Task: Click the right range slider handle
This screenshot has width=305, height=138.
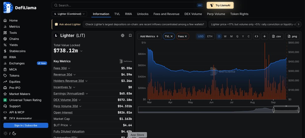Action: click(299, 110)
